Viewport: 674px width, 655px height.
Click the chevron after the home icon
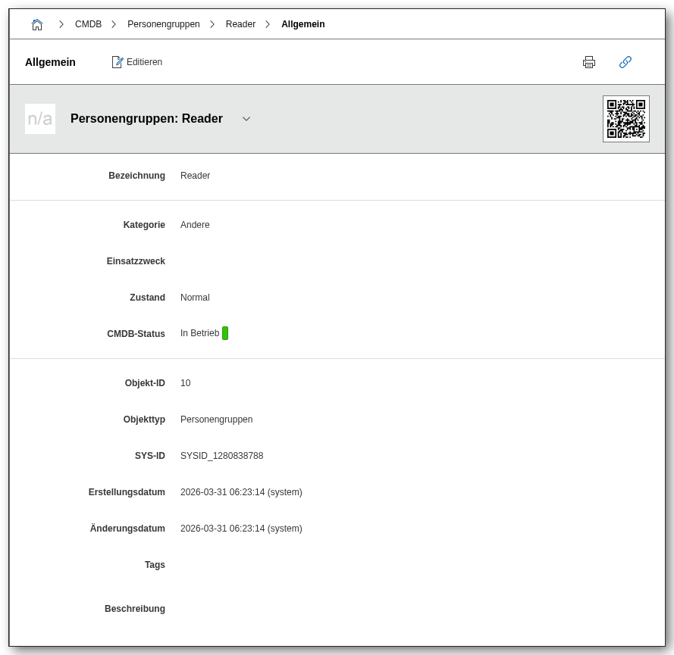pyautogui.click(x=61, y=24)
